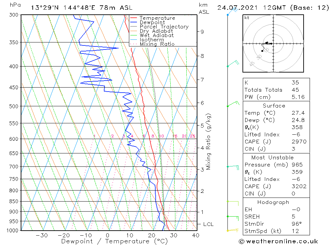Click the wind barb at 850 hPa
The height and width of the screenshot is (245, 334).
[232, 203]
